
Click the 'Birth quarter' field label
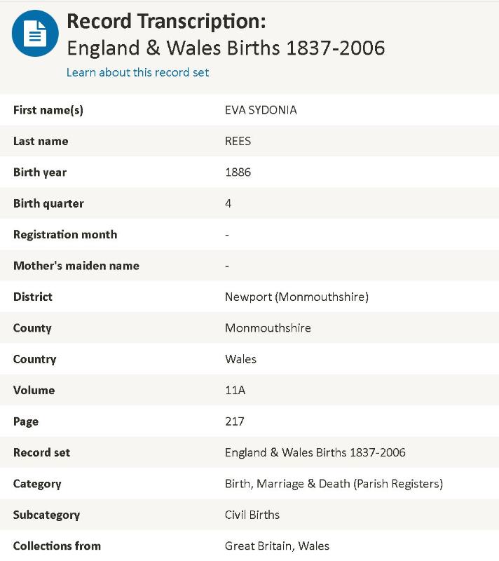[48, 203]
